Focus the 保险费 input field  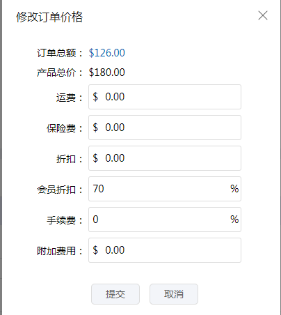(x=165, y=128)
